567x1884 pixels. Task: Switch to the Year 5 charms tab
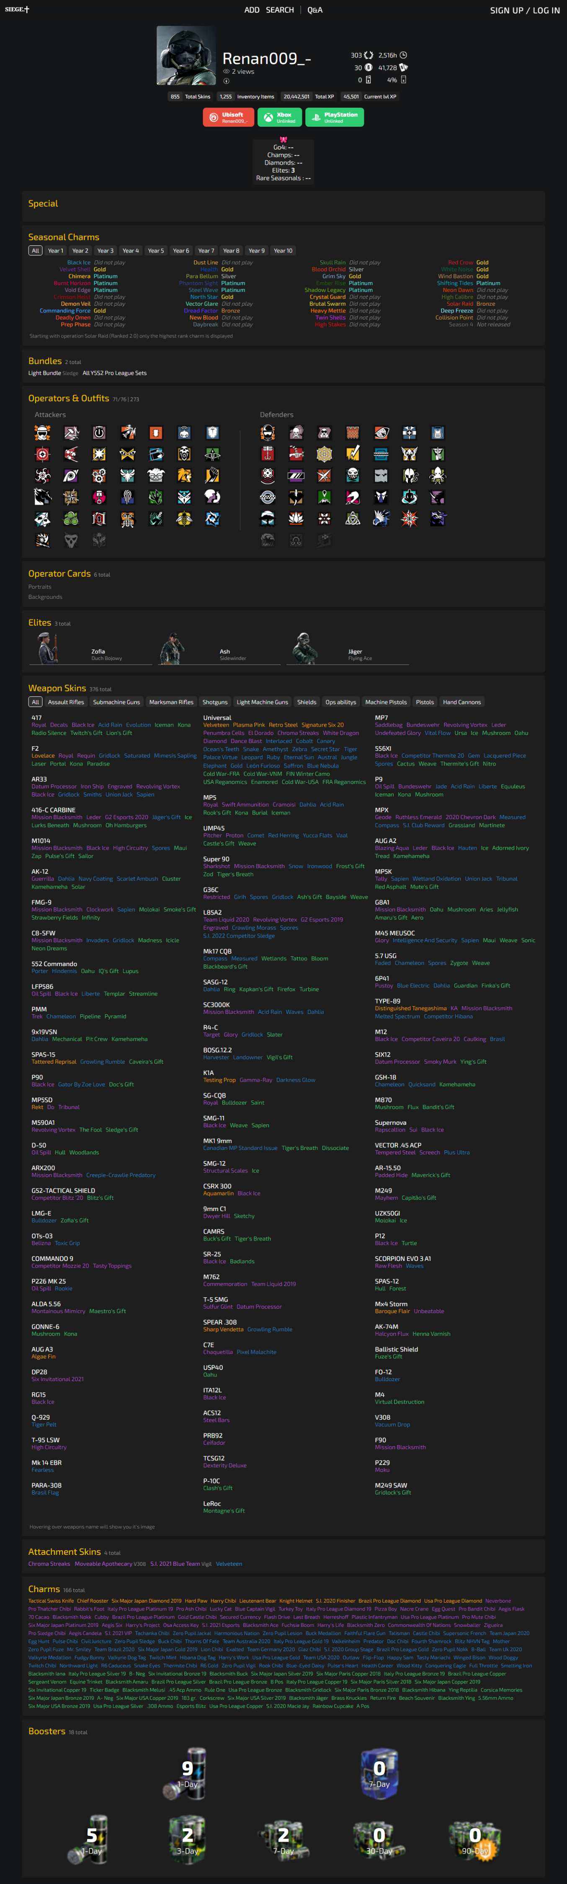(x=156, y=251)
